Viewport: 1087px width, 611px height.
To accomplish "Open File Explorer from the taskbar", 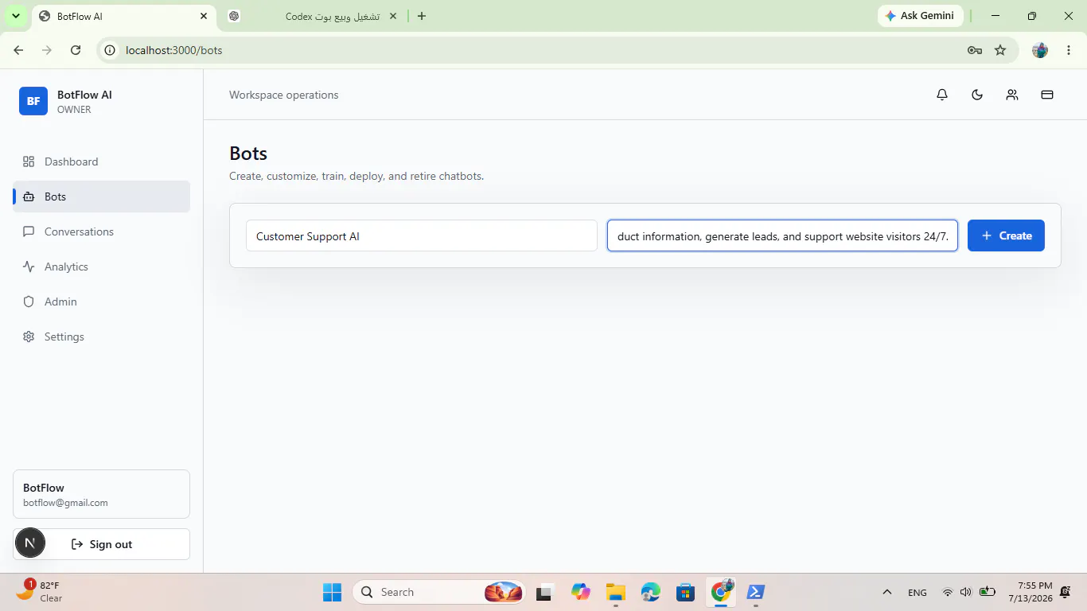I will pos(615,592).
